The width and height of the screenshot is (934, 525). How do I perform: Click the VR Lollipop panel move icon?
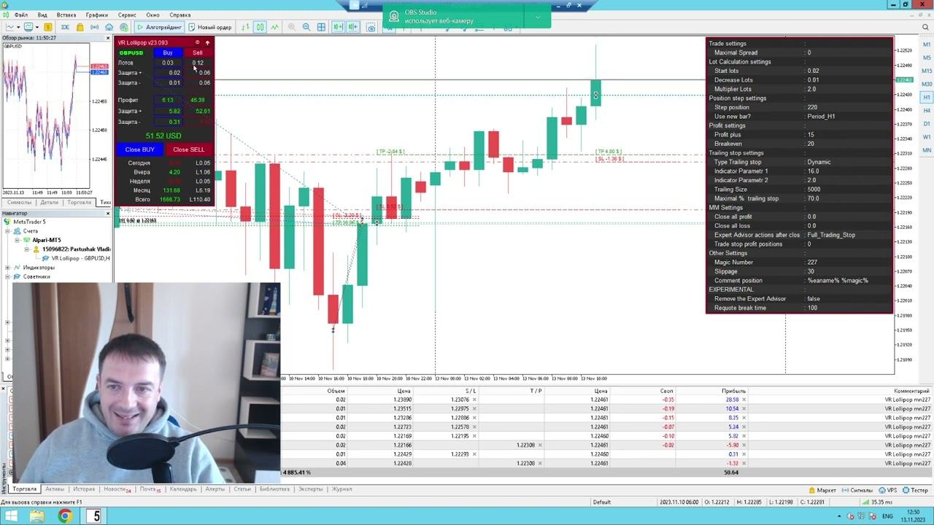click(197, 42)
